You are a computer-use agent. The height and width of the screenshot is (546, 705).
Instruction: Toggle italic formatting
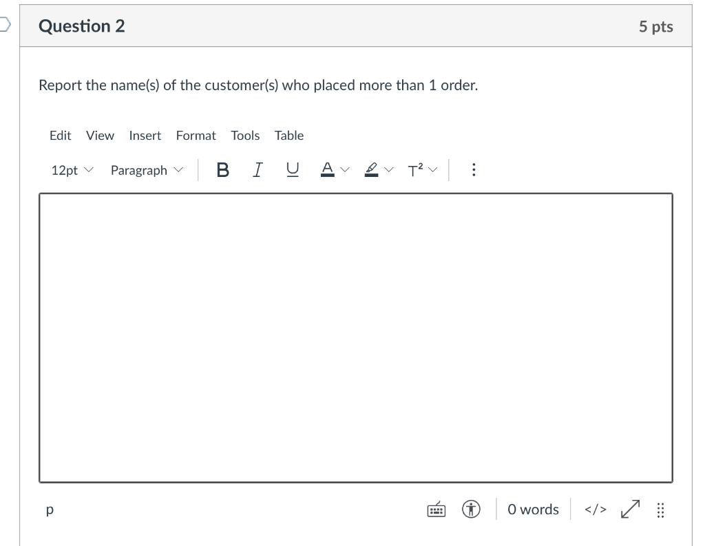[257, 170]
